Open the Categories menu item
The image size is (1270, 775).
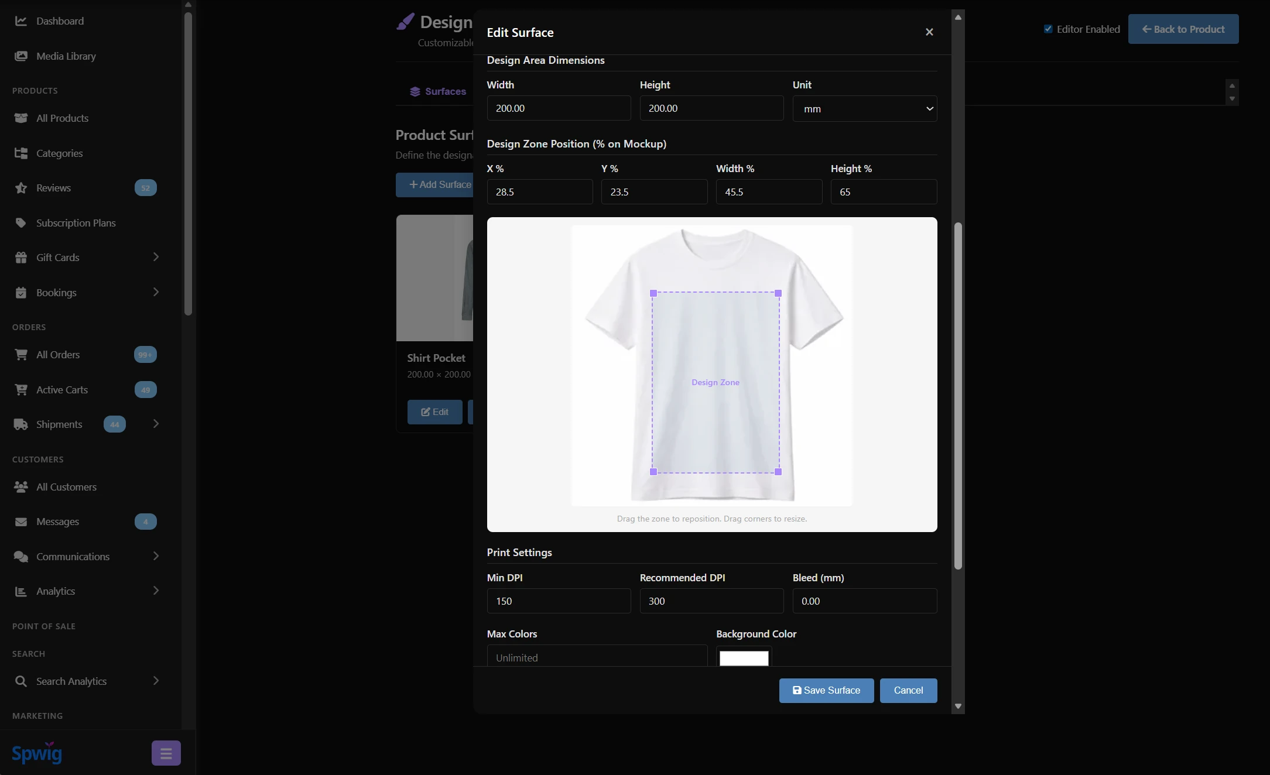60,153
